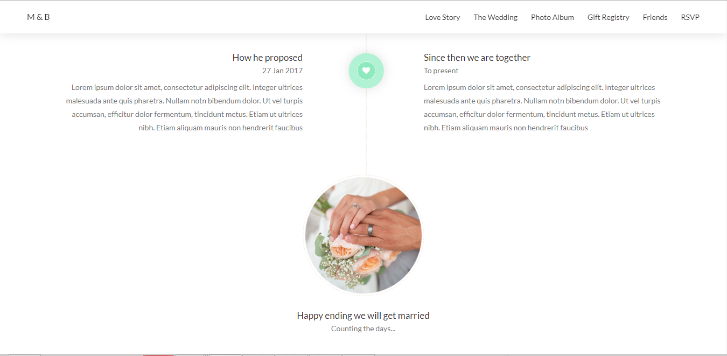Click the "How he proposed" heading
727x356 pixels.
click(x=268, y=58)
